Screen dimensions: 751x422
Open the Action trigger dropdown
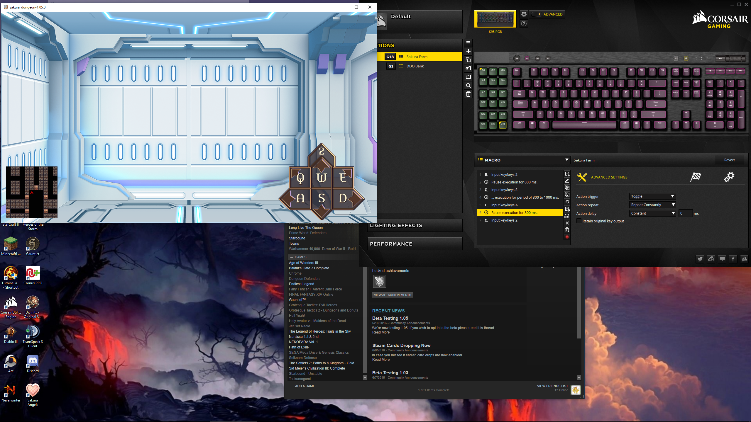652,196
